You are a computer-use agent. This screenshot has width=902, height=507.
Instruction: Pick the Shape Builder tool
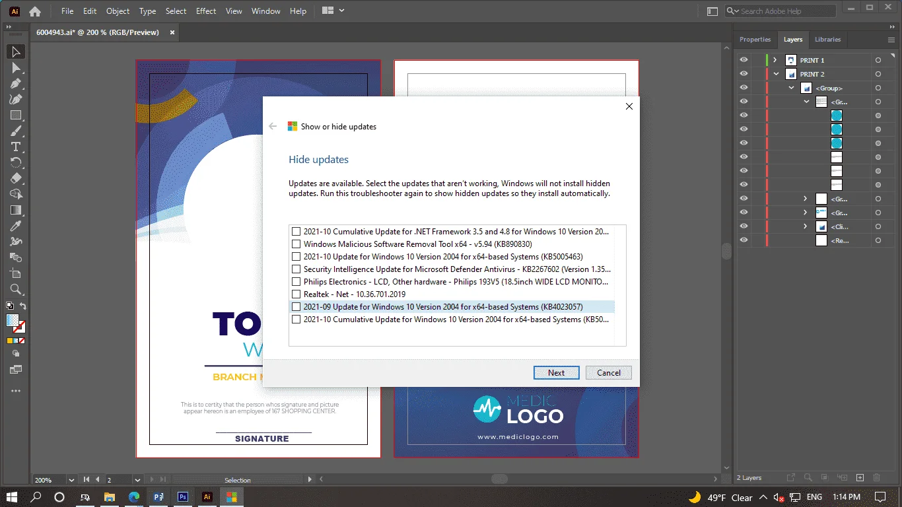[17, 194]
